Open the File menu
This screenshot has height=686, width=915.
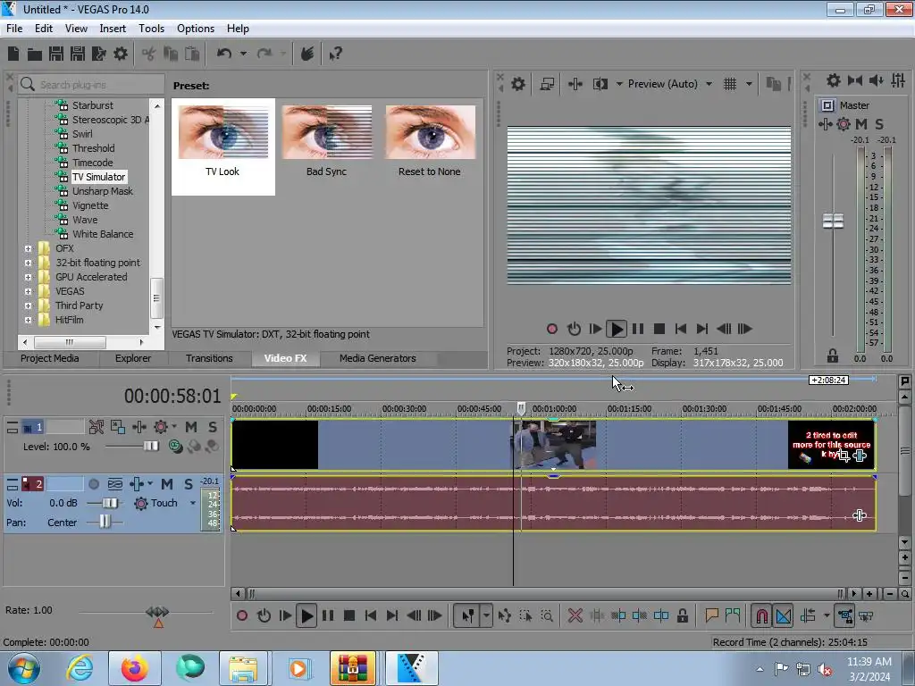coord(14,28)
